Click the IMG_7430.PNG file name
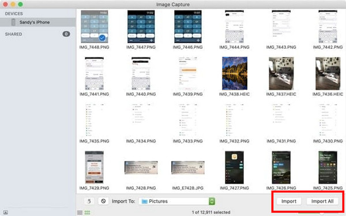The height and width of the screenshot is (216, 346). pyautogui.click(x=328, y=141)
